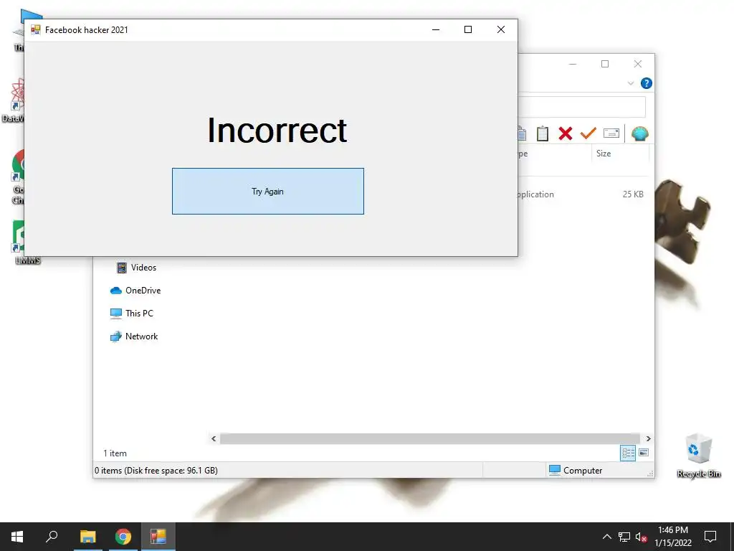Screen dimensions: 734x551
Task: Click the left arrow of the horizontal scrollbar
Action: tap(214, 438)
